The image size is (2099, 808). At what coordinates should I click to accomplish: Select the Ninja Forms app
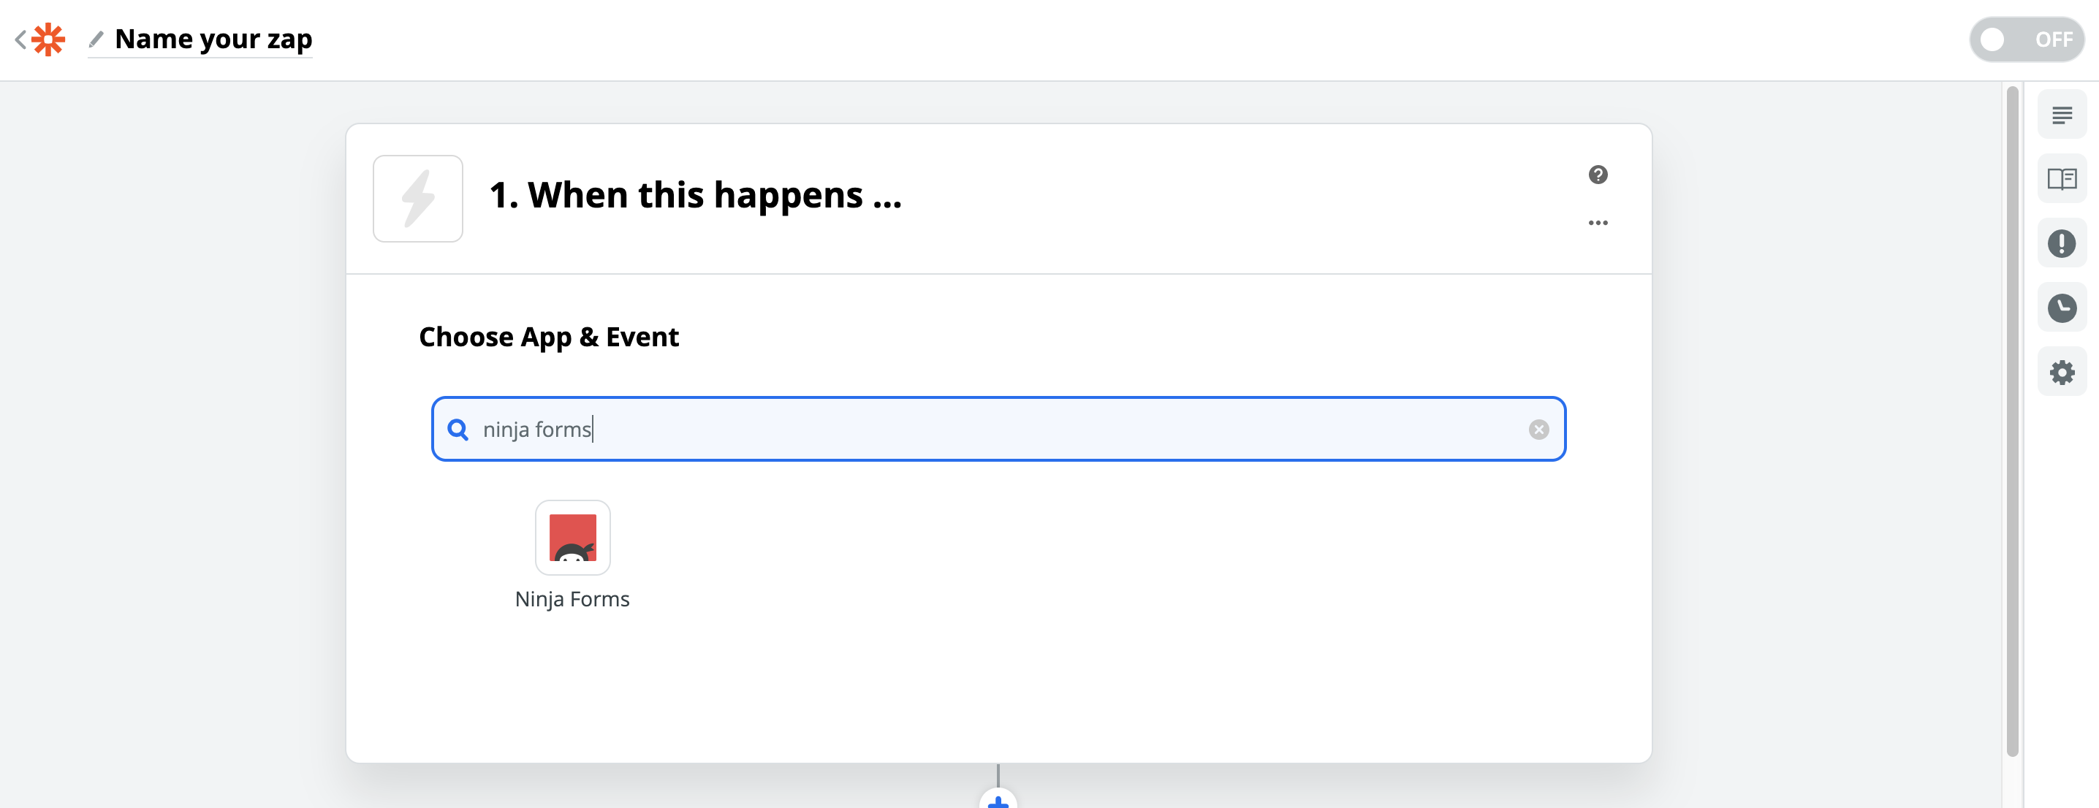click(573, 538)
